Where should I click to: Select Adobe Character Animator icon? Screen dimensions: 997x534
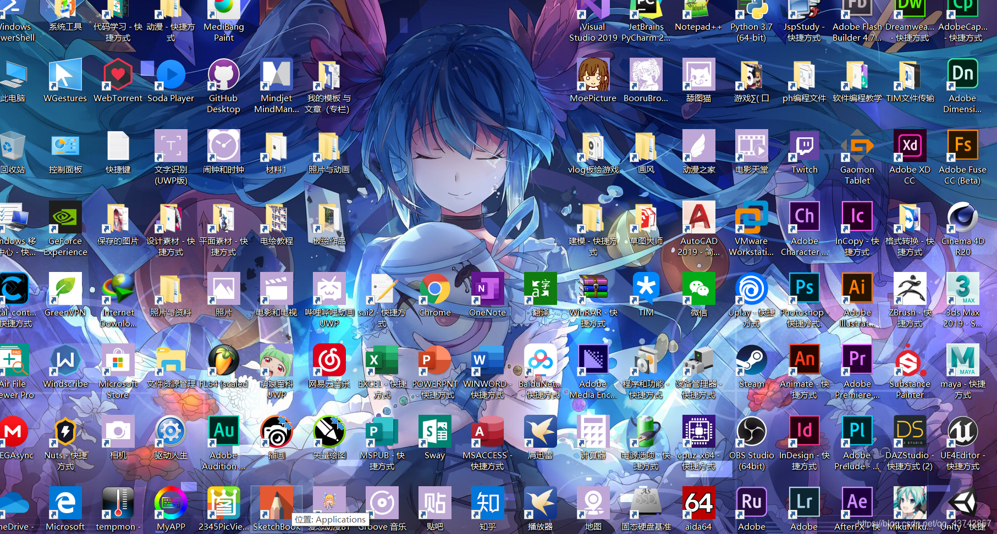pyautogui.click(x=804, y=218)
